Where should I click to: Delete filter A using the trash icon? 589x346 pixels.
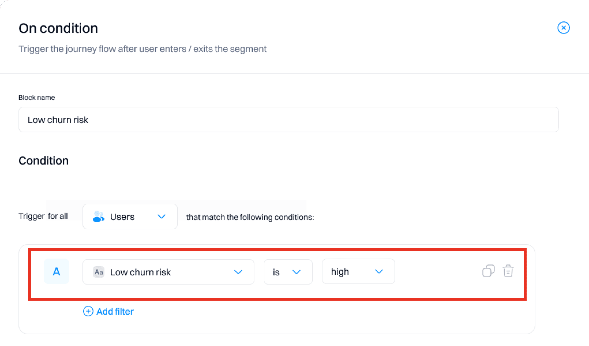[508, 271]
